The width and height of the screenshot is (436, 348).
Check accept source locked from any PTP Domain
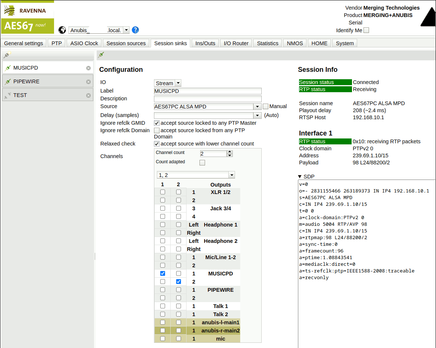[157, 130]
